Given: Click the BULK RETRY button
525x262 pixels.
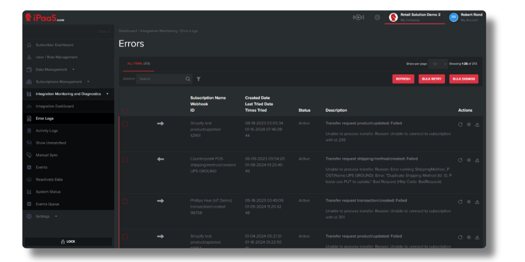Looking at the screenshot, I should [432, 79].
